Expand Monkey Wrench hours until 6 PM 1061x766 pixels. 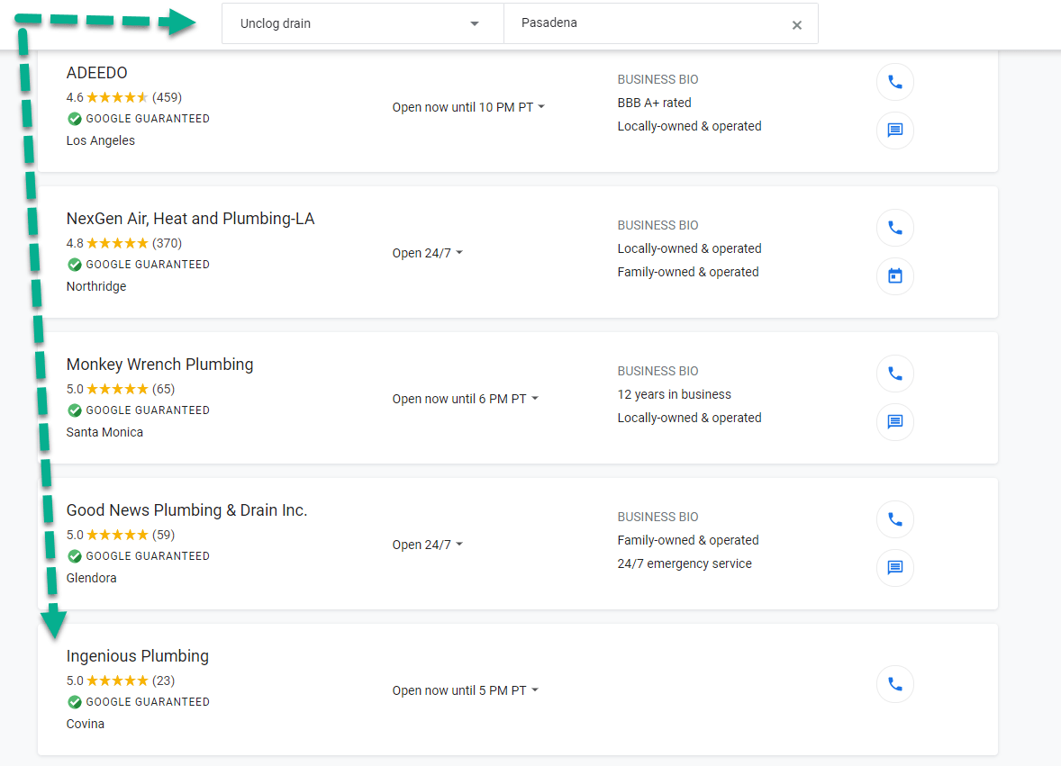466,399
